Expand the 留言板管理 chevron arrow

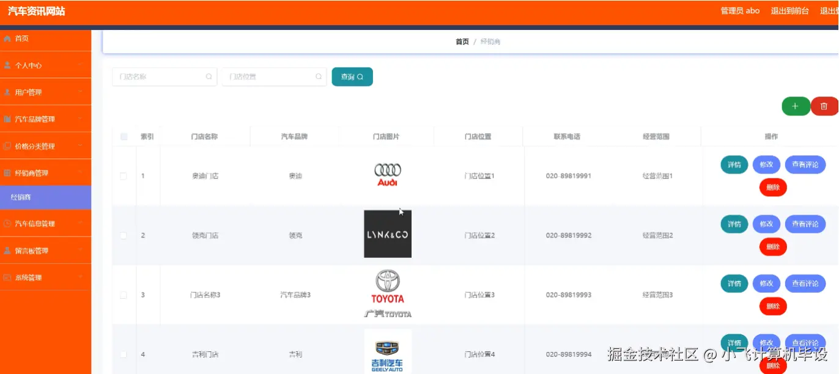pos(80,251)
